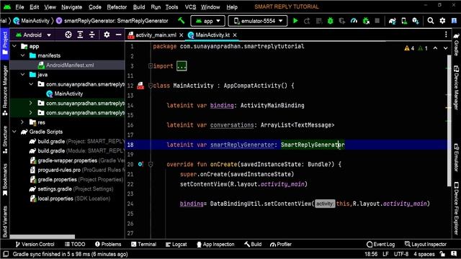Collapse the manifests folder
This screenshot has width=461, height=259.
[x=22, y=55]
